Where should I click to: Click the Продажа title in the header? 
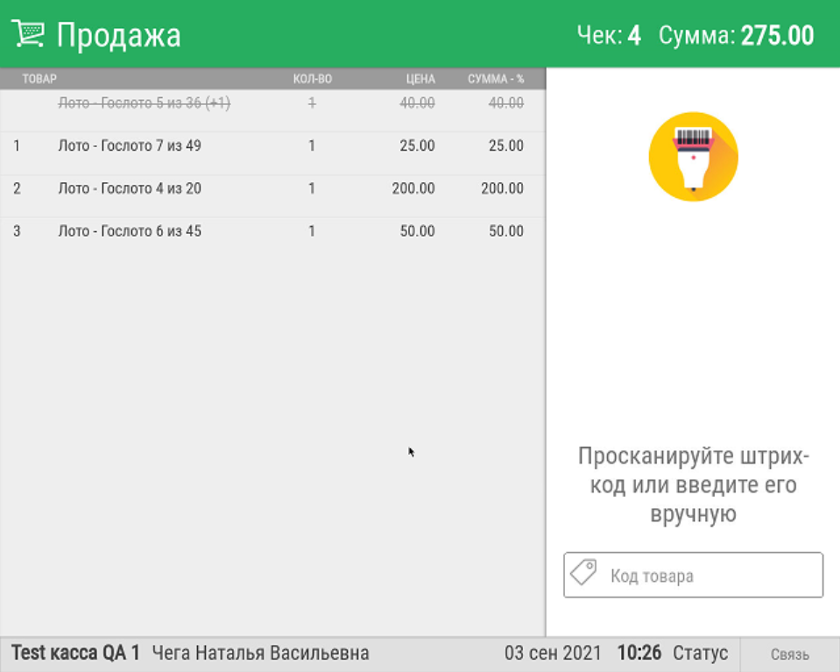119,35
